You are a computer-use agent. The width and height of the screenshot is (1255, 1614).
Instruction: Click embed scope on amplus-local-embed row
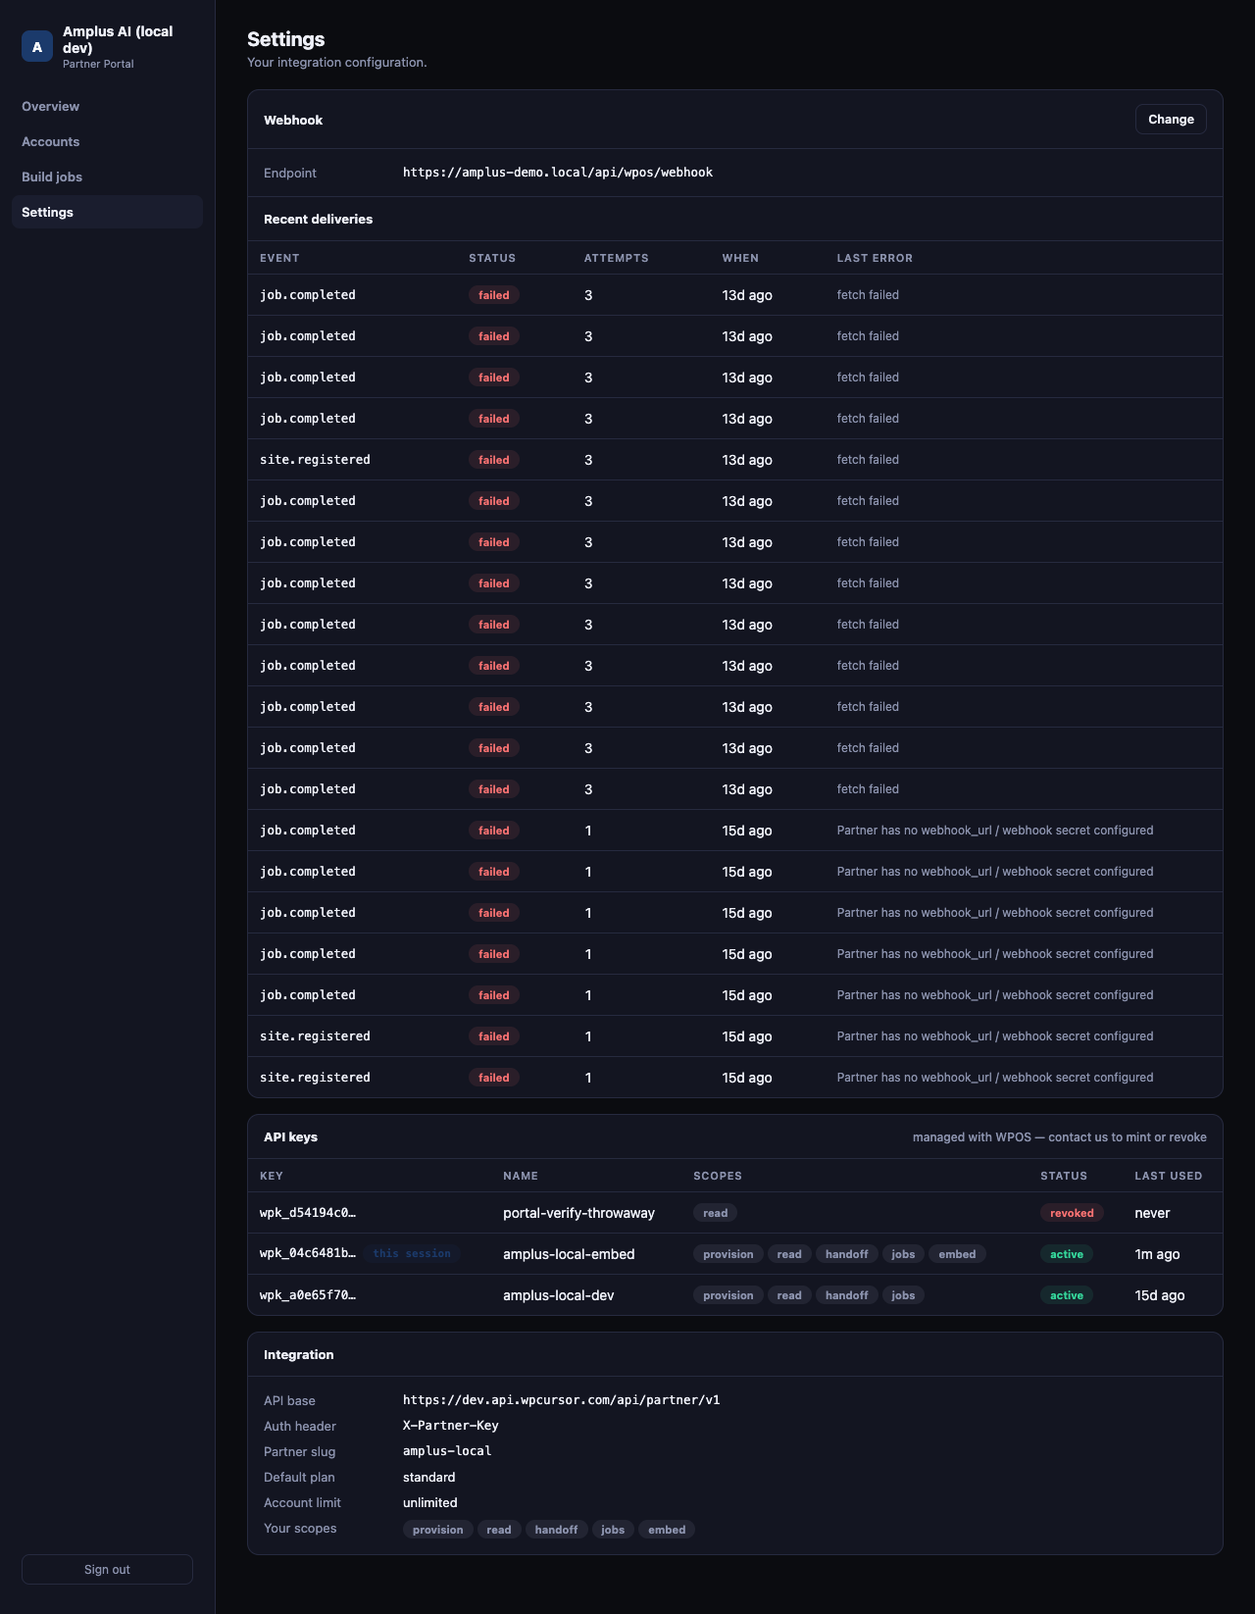[x=957, y=1254]
